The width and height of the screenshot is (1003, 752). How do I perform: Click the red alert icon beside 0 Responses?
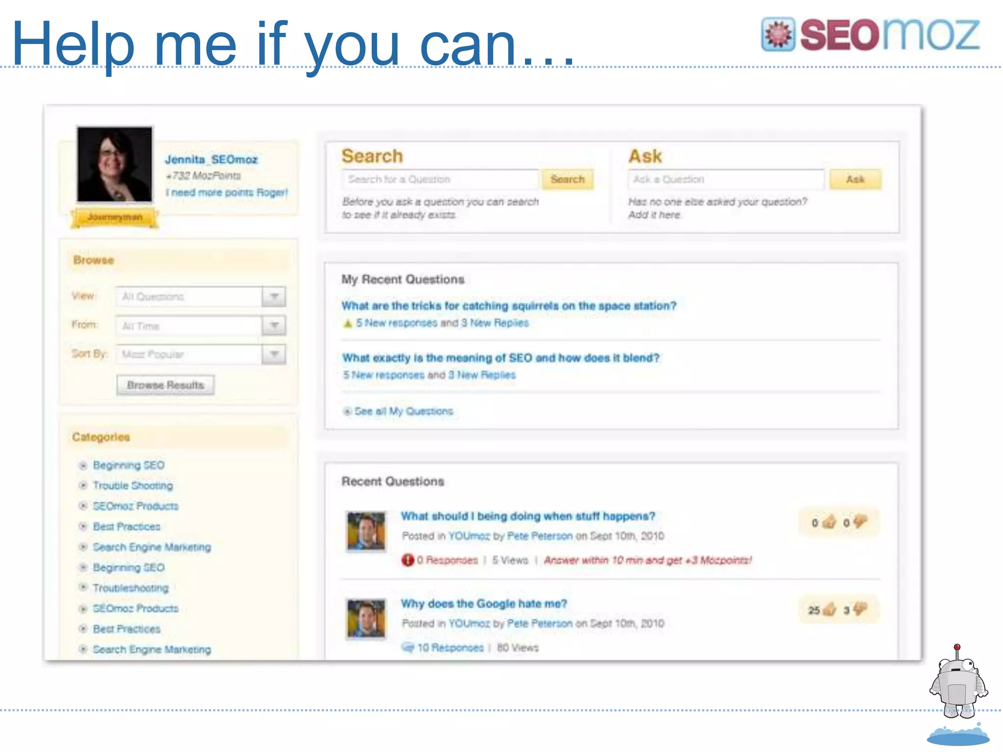(x=407, y=560)
